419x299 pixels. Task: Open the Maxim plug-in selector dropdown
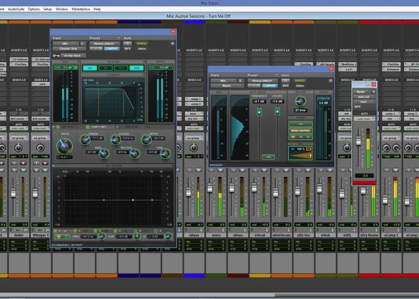click(227, 85)
